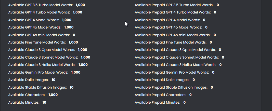Click Available Prepaid GPT 3.5 Turbo Model Words

coord(174,5)
